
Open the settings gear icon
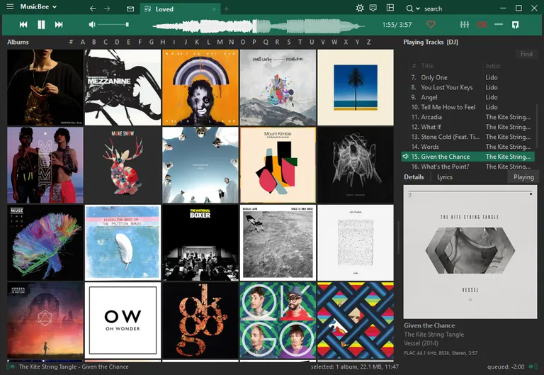360,9
